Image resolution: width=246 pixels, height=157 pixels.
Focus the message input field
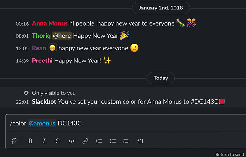click(x=126, y=123)
